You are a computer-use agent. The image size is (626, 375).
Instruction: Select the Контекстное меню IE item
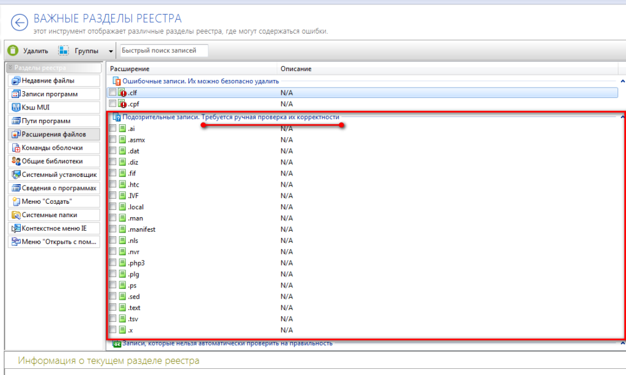[x=52, y=228]
